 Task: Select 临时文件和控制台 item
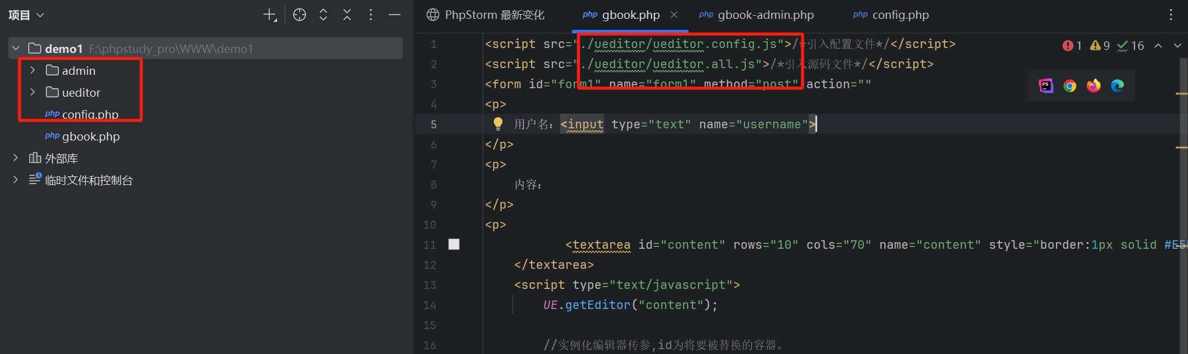tap(81, 180)
